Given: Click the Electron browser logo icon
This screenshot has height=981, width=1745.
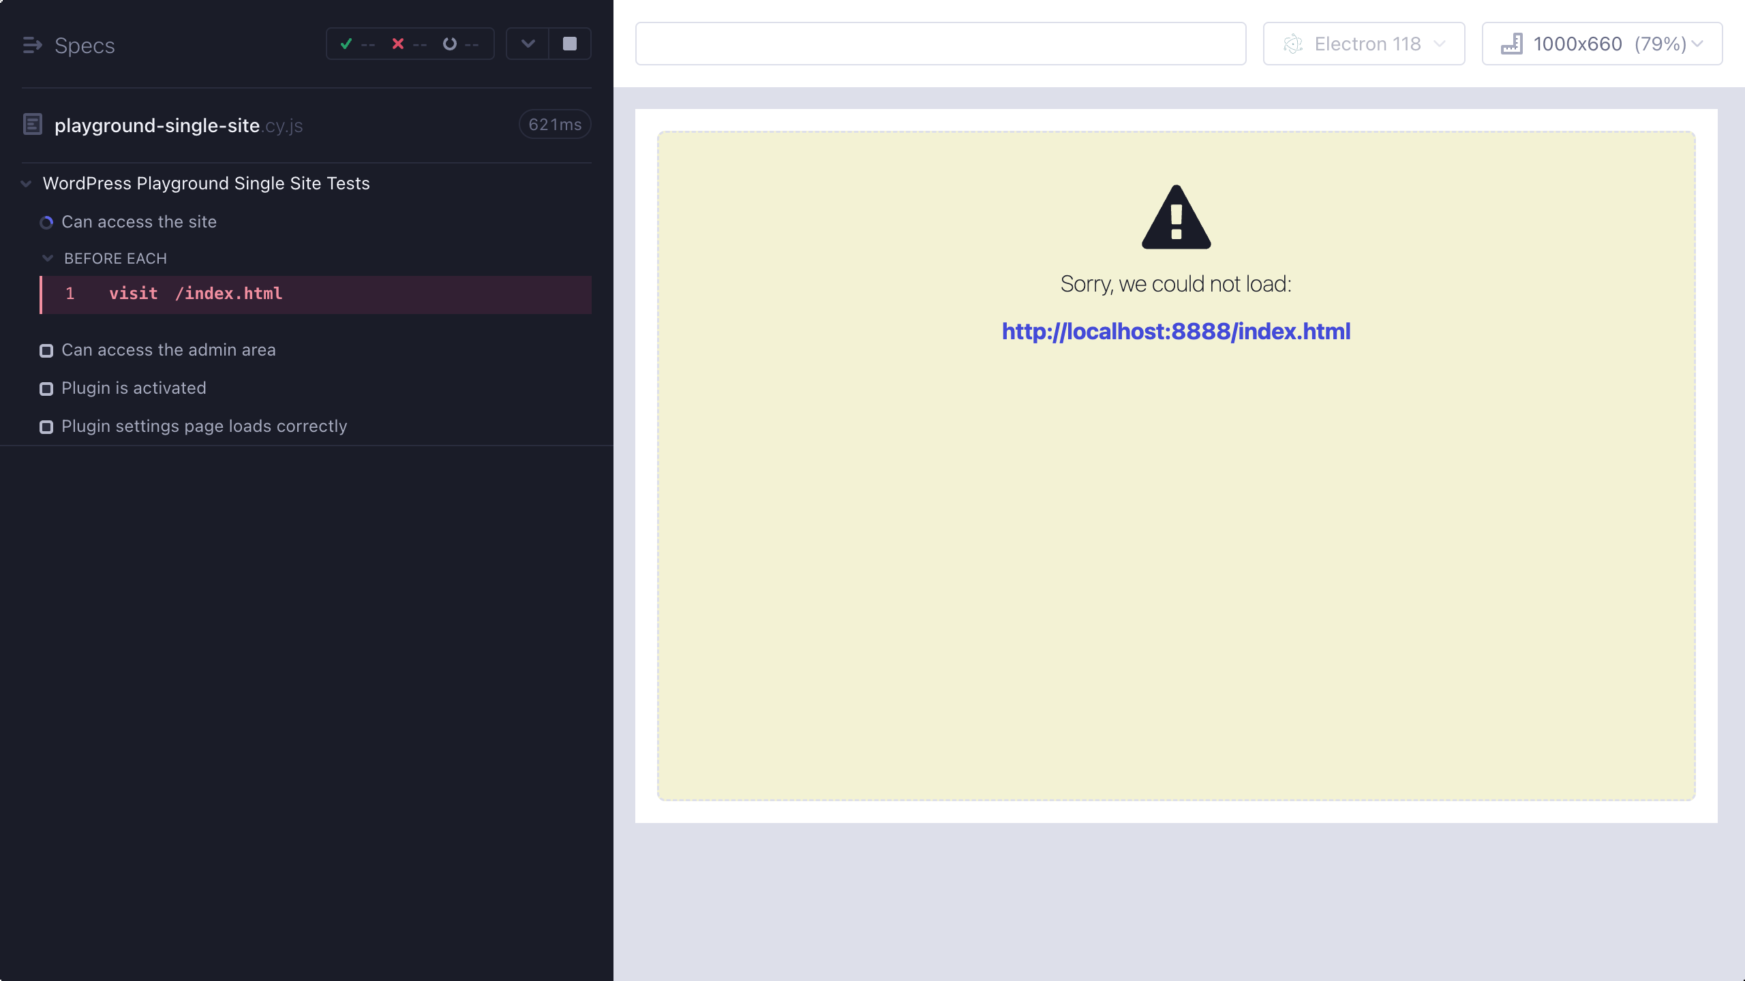Looking at the screenshot, I should click(x=1293, y=44).
